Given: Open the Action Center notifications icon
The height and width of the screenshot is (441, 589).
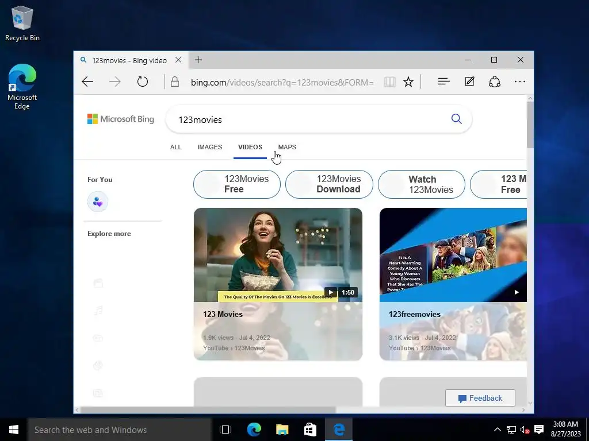Looking at the screenshot, I should [539, 430].
